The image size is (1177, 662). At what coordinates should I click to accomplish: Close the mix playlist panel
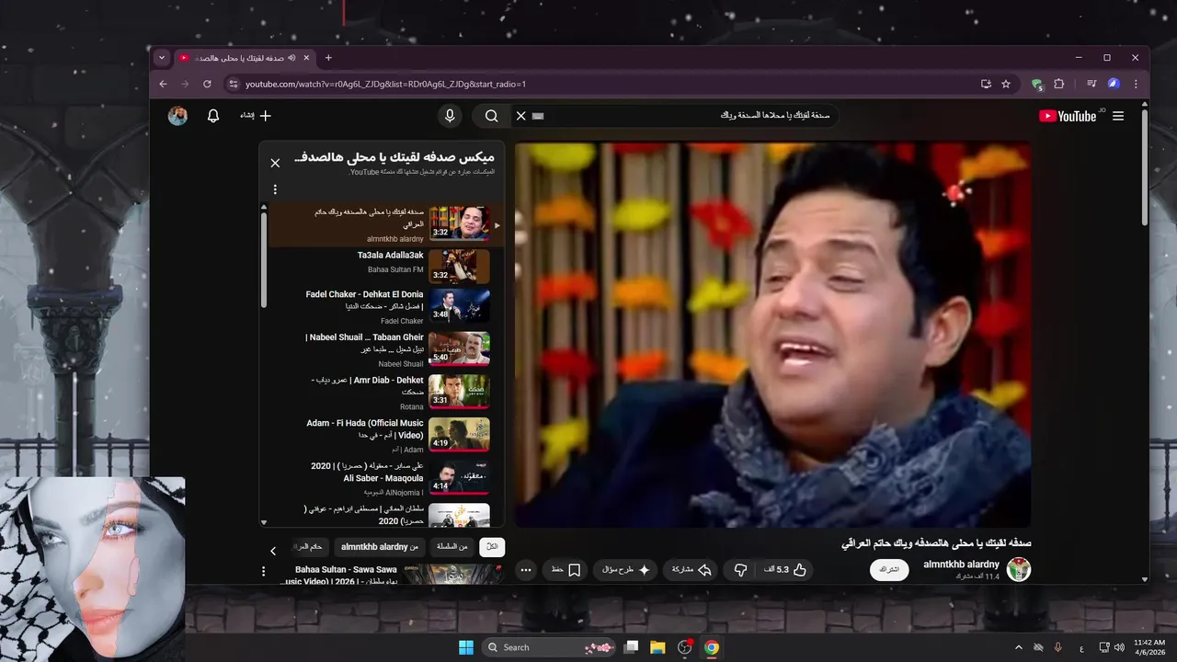275,163
